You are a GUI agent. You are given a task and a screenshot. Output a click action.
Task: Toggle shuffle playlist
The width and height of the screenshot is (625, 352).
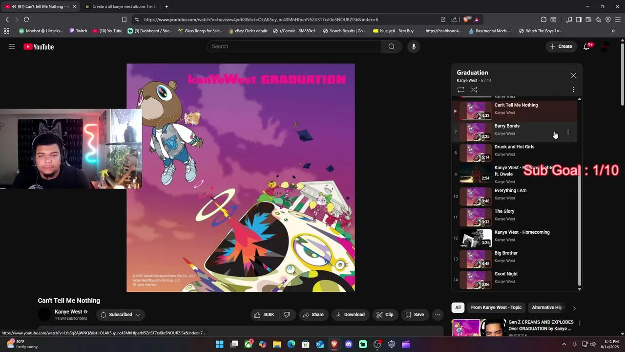tap(474, 90)
